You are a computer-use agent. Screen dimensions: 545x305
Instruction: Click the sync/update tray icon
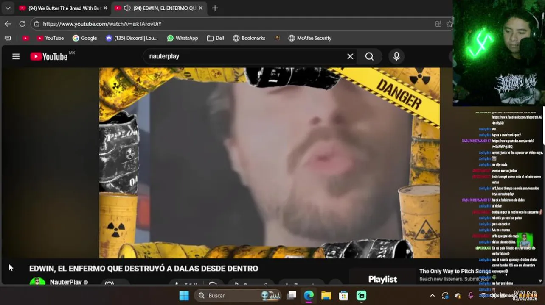(x=445, y=295)
